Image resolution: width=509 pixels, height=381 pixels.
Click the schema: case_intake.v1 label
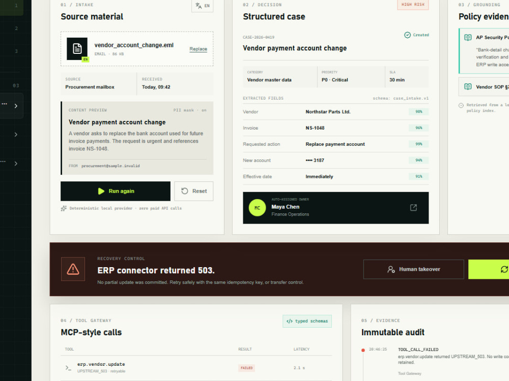(401, 98)
